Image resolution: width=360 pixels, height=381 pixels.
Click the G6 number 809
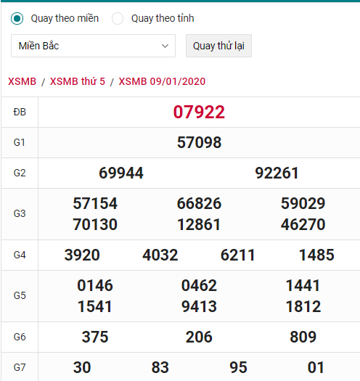tap(303, 337)
